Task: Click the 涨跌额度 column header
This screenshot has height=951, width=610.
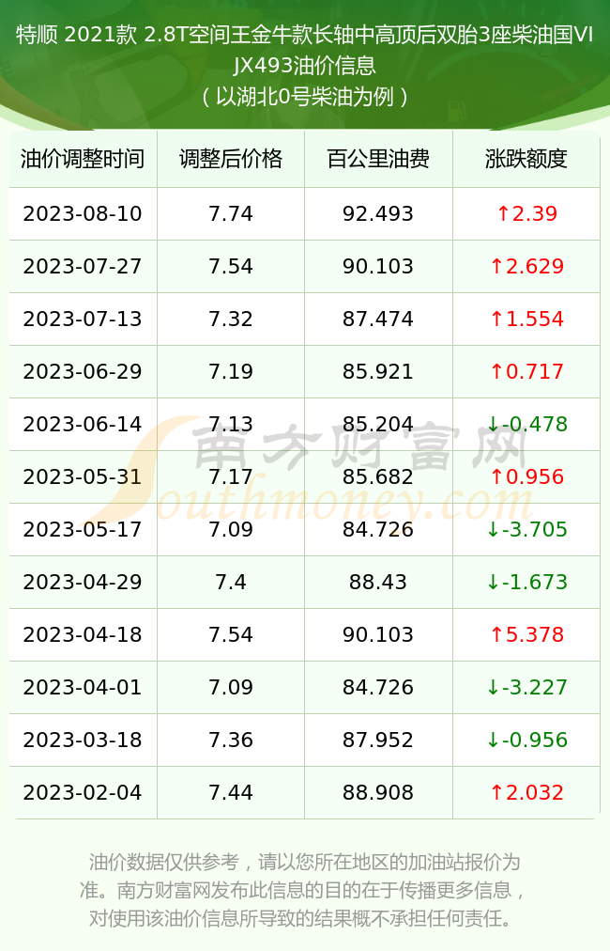Action: 526,159
